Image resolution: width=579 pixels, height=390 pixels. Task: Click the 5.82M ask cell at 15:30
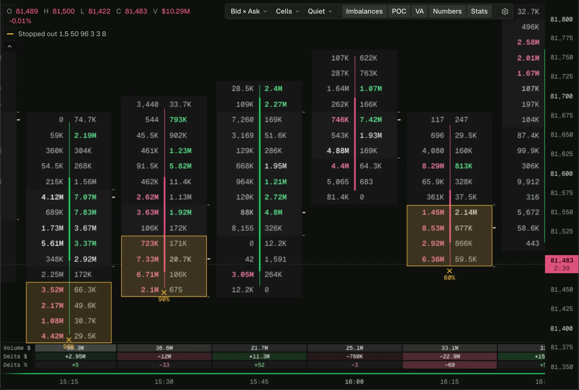pyautogui.click(x=180, y=166)
